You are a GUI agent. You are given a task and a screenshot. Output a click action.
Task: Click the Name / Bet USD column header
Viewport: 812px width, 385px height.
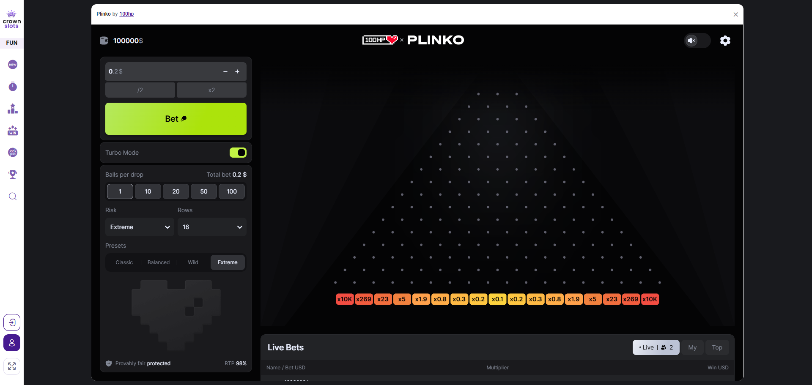click(286, 368)
